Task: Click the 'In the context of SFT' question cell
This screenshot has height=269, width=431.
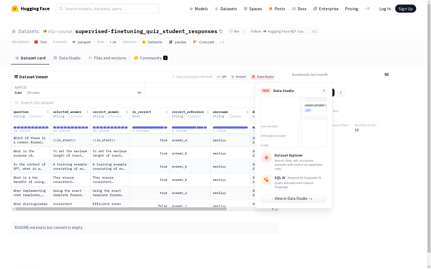Action: pyautogui.click(x=31, y=167)
